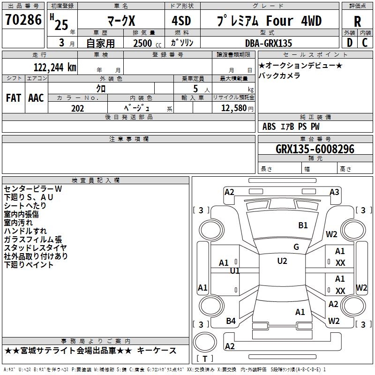Image resolution: width=375 pixels, height=375 pixels.
Task: Click chassis number GRX135-6008296
Action: (x=315, y=149)
